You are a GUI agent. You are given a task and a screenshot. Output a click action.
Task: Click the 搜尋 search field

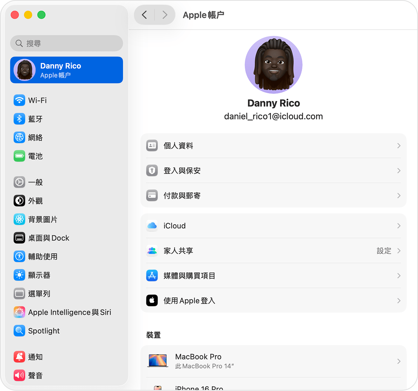(66, 43)
